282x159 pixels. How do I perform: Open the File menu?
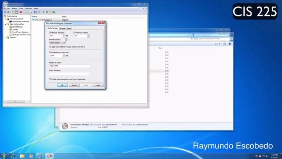8,8
